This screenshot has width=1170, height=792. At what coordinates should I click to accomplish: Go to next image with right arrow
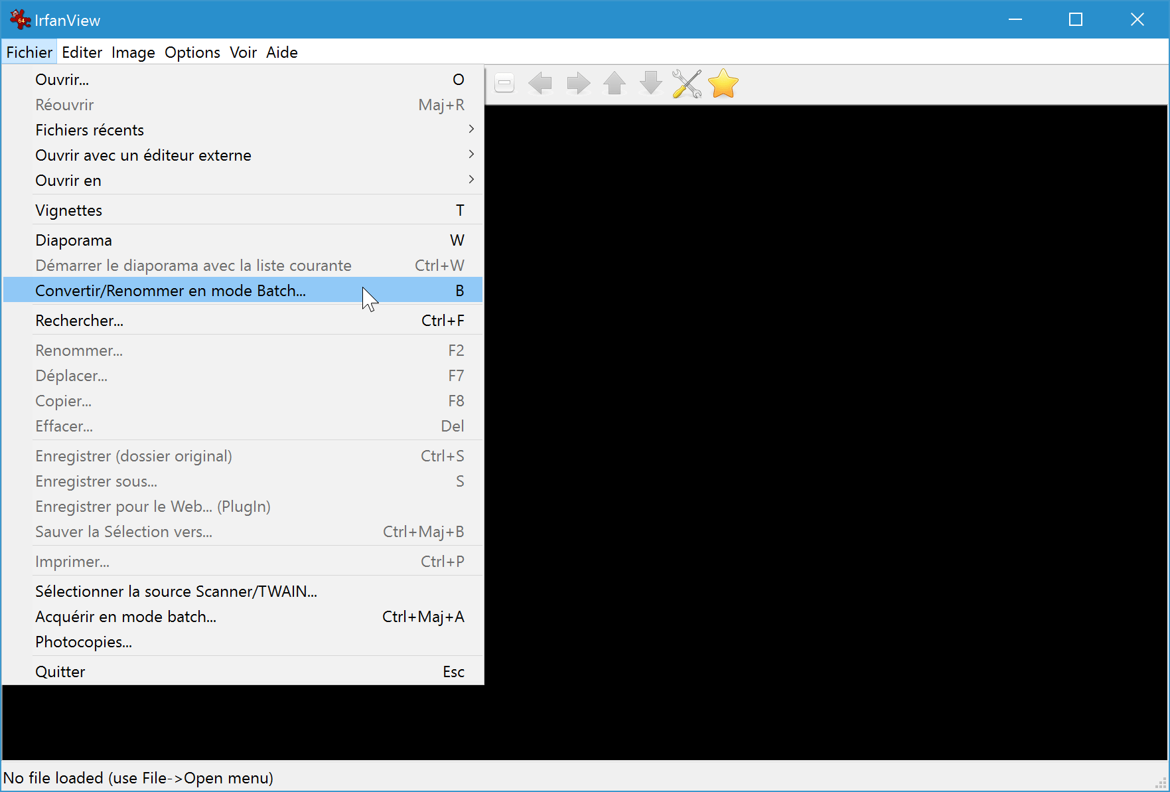coord(578,84)
